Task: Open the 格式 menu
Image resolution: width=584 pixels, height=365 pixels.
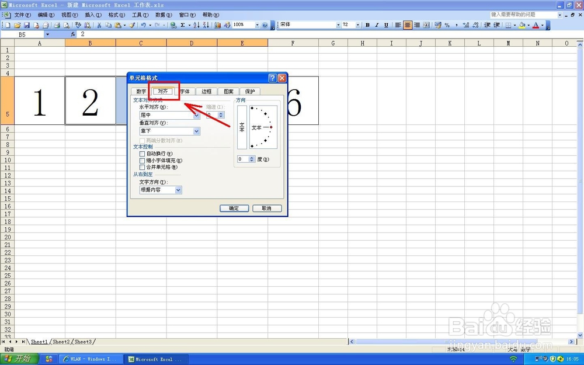Action: [x=117, y=15]
